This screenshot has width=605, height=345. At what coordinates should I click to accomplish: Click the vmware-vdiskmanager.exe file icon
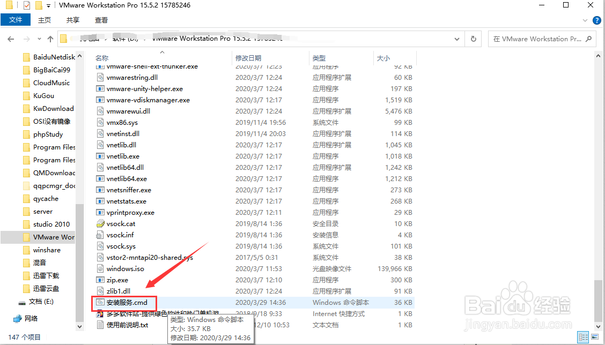tap(100, 100)
